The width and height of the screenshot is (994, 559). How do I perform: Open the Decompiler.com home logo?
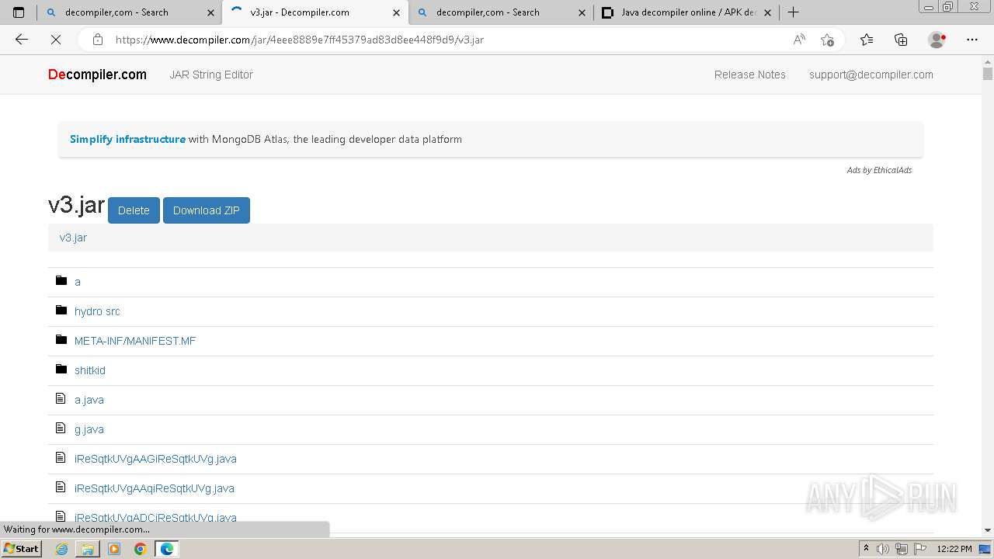click(x=97, y=75)
